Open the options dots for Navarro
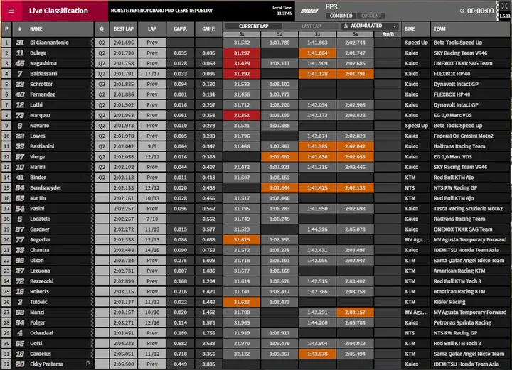512x370 pixels. 92,126
